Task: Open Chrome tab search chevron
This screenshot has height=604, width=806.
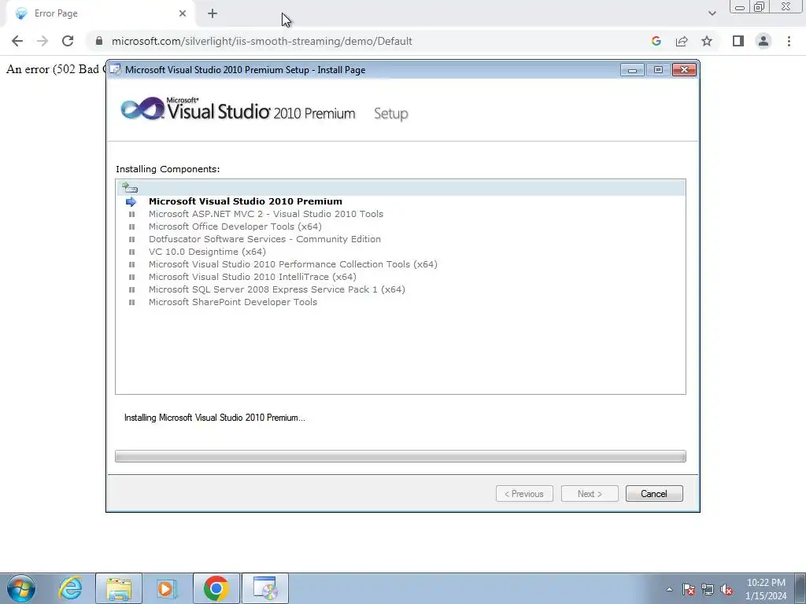Action: [712, 13]
